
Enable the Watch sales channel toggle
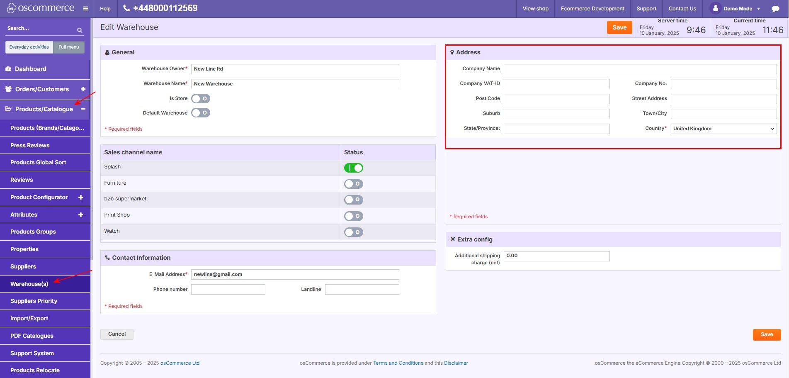(x=353, y=232)
